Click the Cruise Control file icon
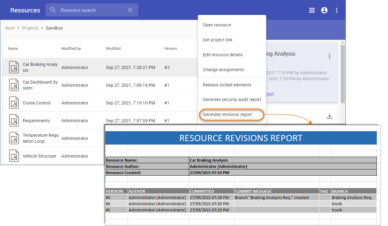Image resolution: width=388 pixels, height=226 pixels. click(x=14, y=103)
